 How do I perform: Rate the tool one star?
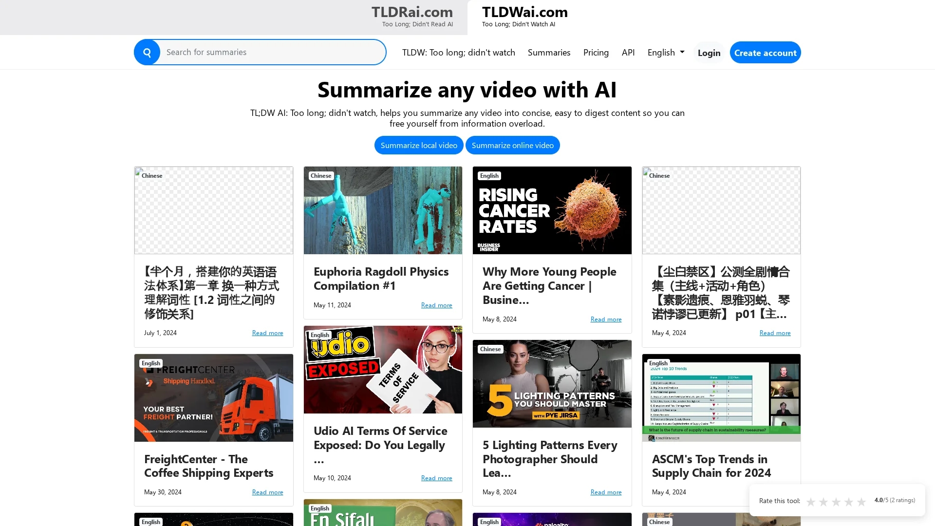(x=811, y=502)
